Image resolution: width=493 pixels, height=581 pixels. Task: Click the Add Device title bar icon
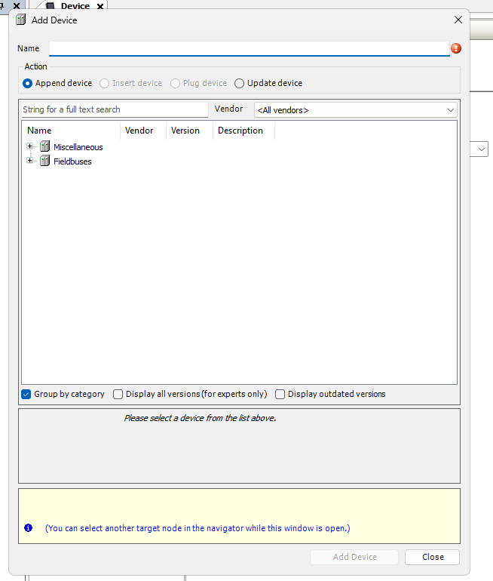coord(20,20)
